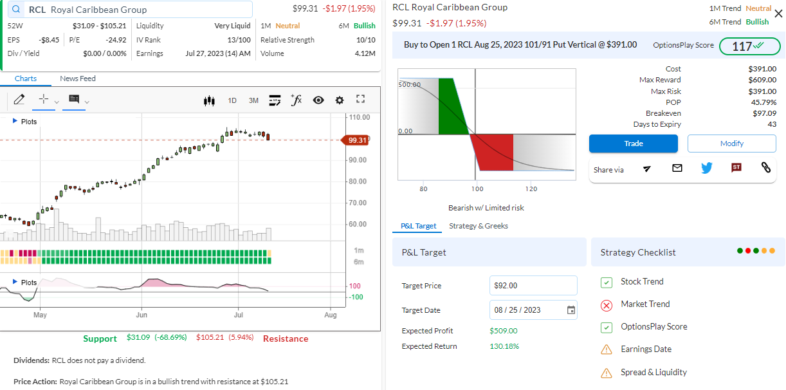Click the support value $31.09 (-68.69%)
Image resolution: width=786 pixels, height=390 pixels.
(x=157, y=337)
